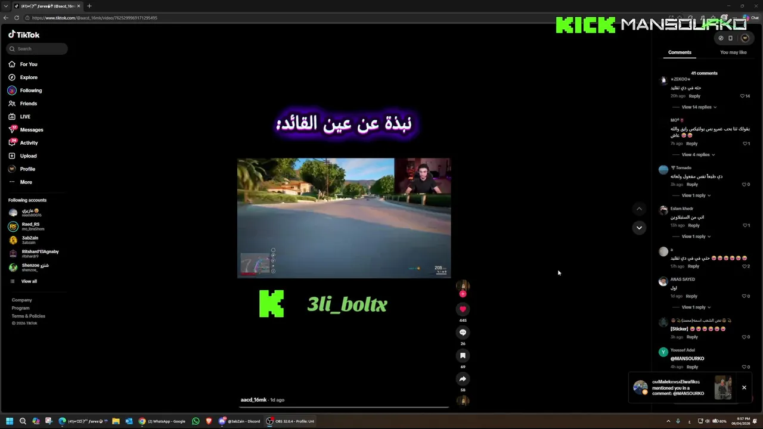
Task: Dismiss the mention notification popup
Action: pyautogui.click(x=744, y=387)
